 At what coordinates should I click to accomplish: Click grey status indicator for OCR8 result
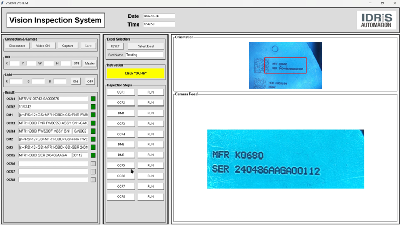click(x=93, y=180)
